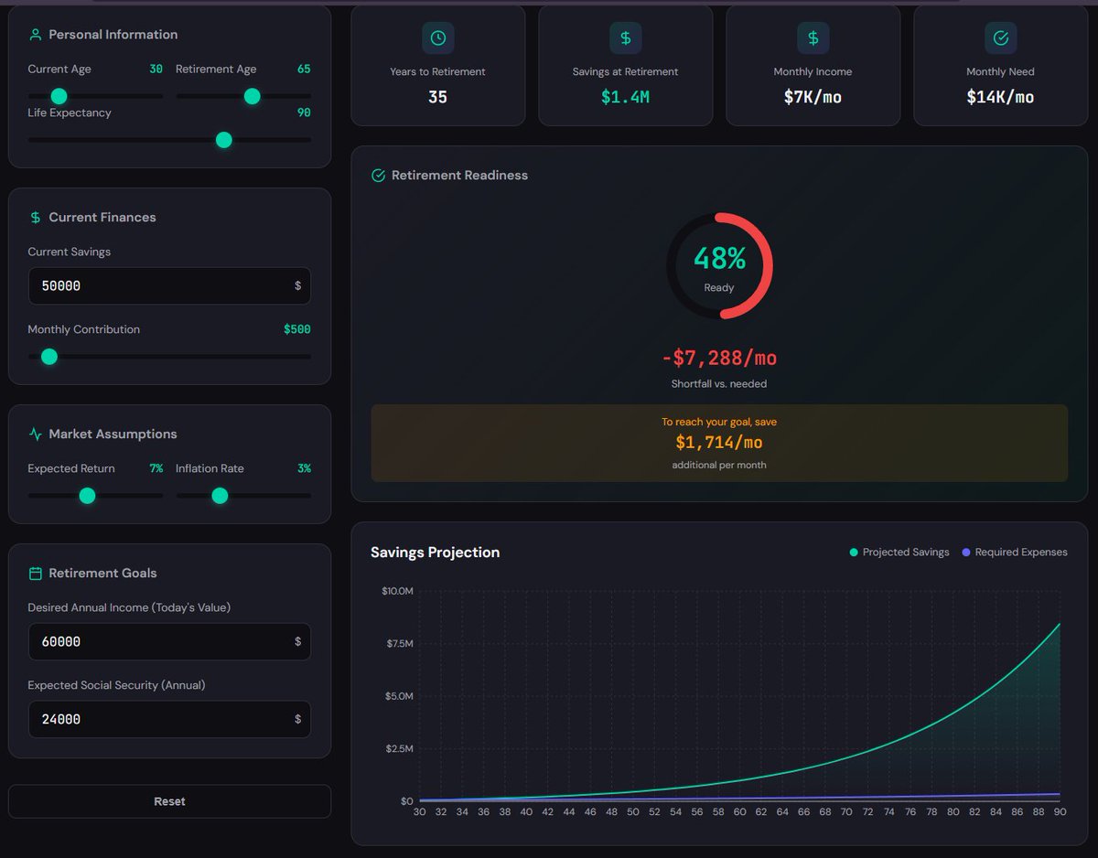Image resolution: width=1098 pixels, height=858 pixels.
Task: Click the 48% readiness gauge
Action: pyautogui.click(x=719, y=266)
